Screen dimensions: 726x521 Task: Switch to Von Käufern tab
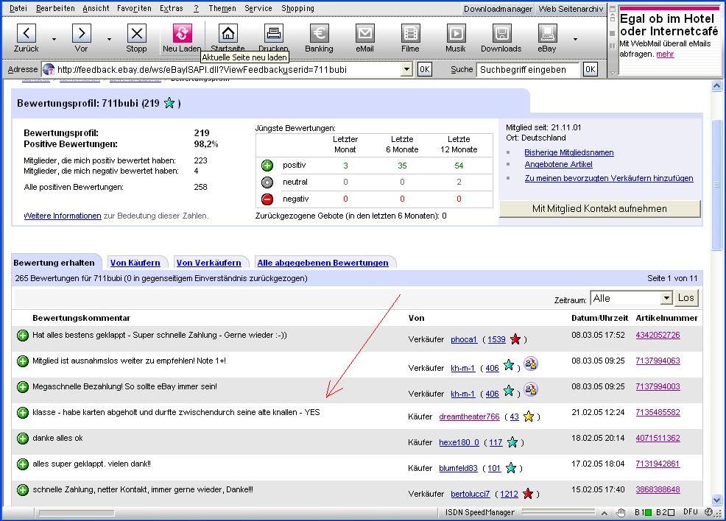135,263
